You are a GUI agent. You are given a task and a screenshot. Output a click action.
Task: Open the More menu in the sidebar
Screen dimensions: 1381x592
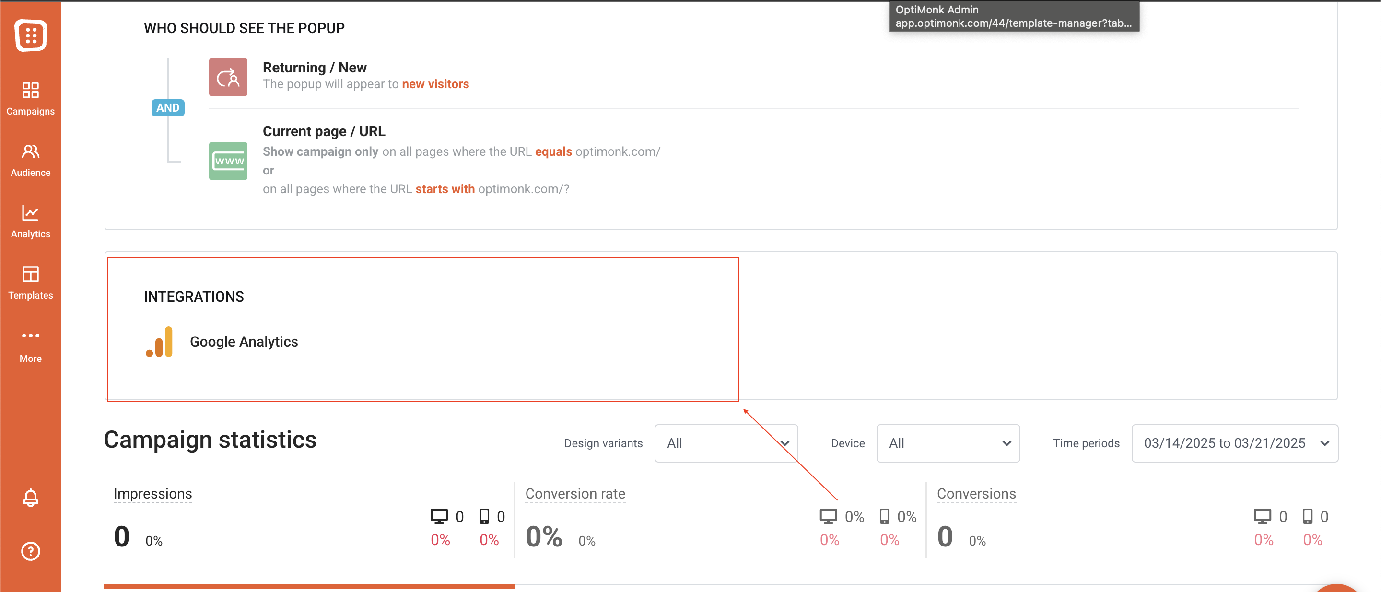[31, 347]
